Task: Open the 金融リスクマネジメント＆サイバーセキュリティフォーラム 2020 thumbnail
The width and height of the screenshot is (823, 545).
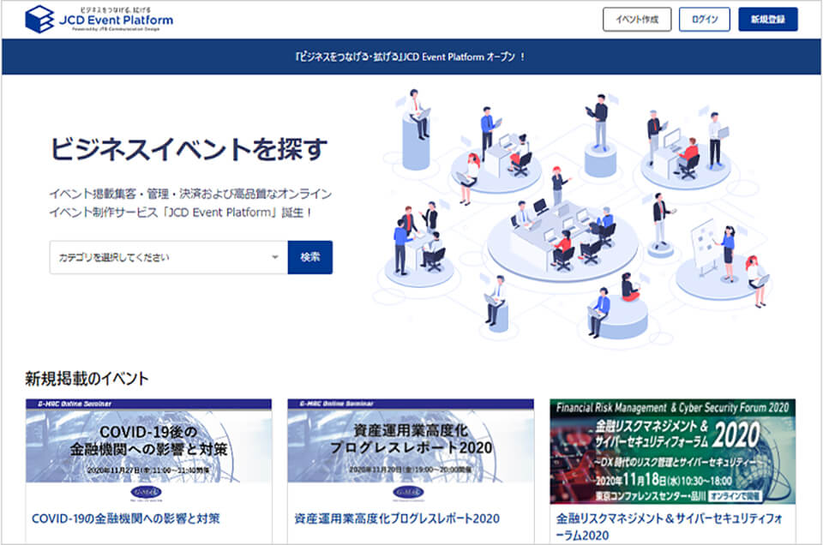Action: pos(673,451)
